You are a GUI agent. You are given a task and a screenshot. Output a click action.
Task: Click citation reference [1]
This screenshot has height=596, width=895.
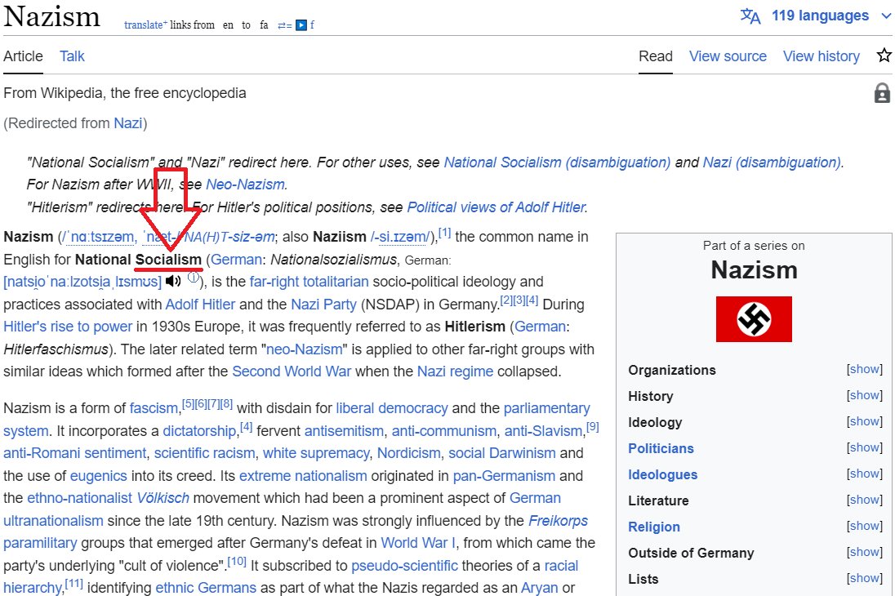point(445,233)
